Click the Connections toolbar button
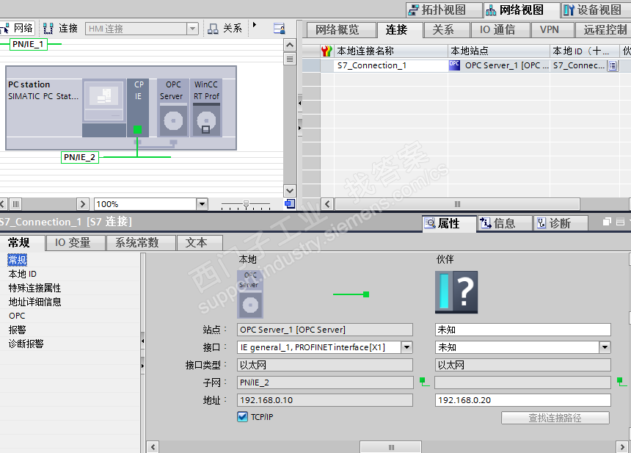This screenshot has height=453, width=631. click(x=60, y=28)
